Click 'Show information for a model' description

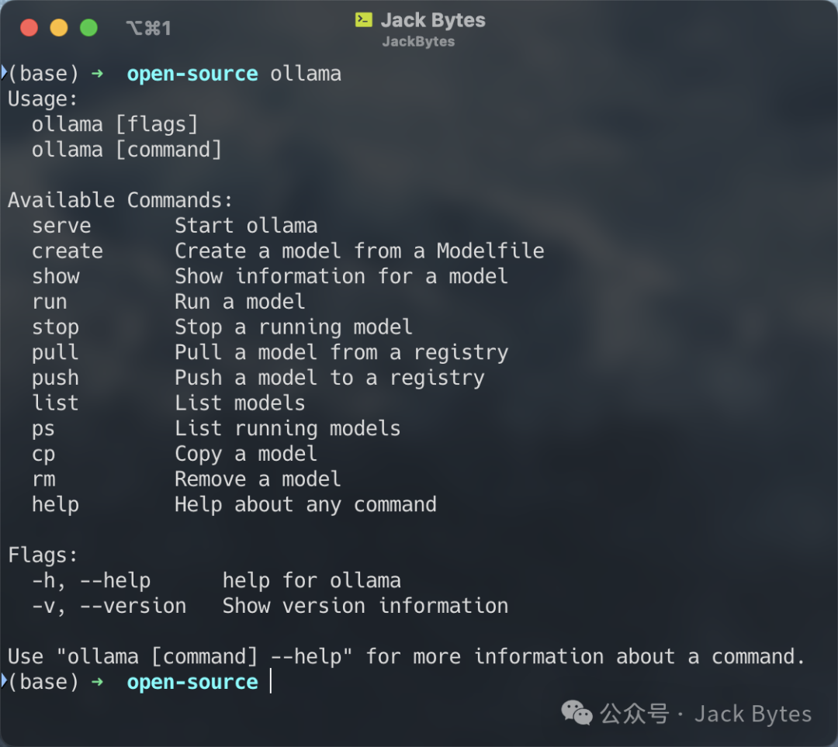pyautogui.click(x=341, y=276)
